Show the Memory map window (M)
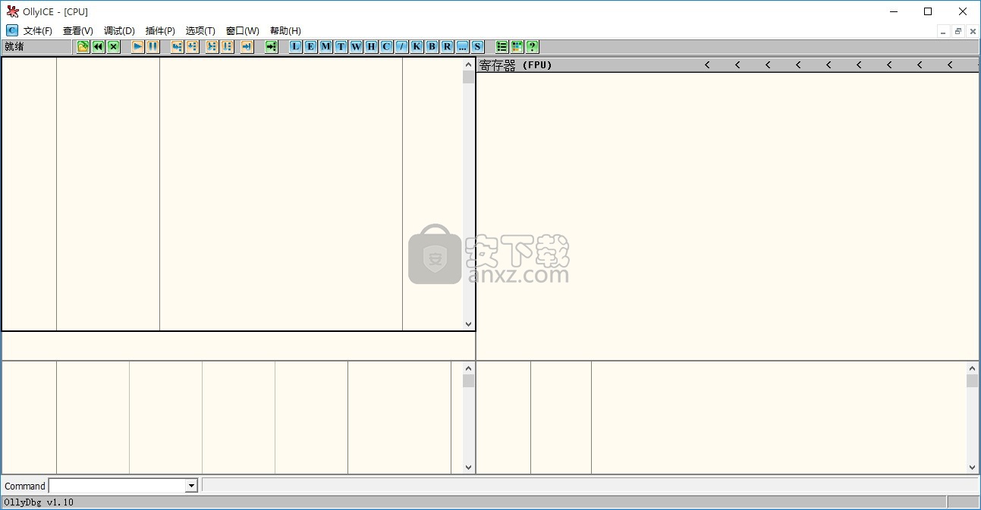The height and width of the screenshot is (510, 981). pos(326,47)
